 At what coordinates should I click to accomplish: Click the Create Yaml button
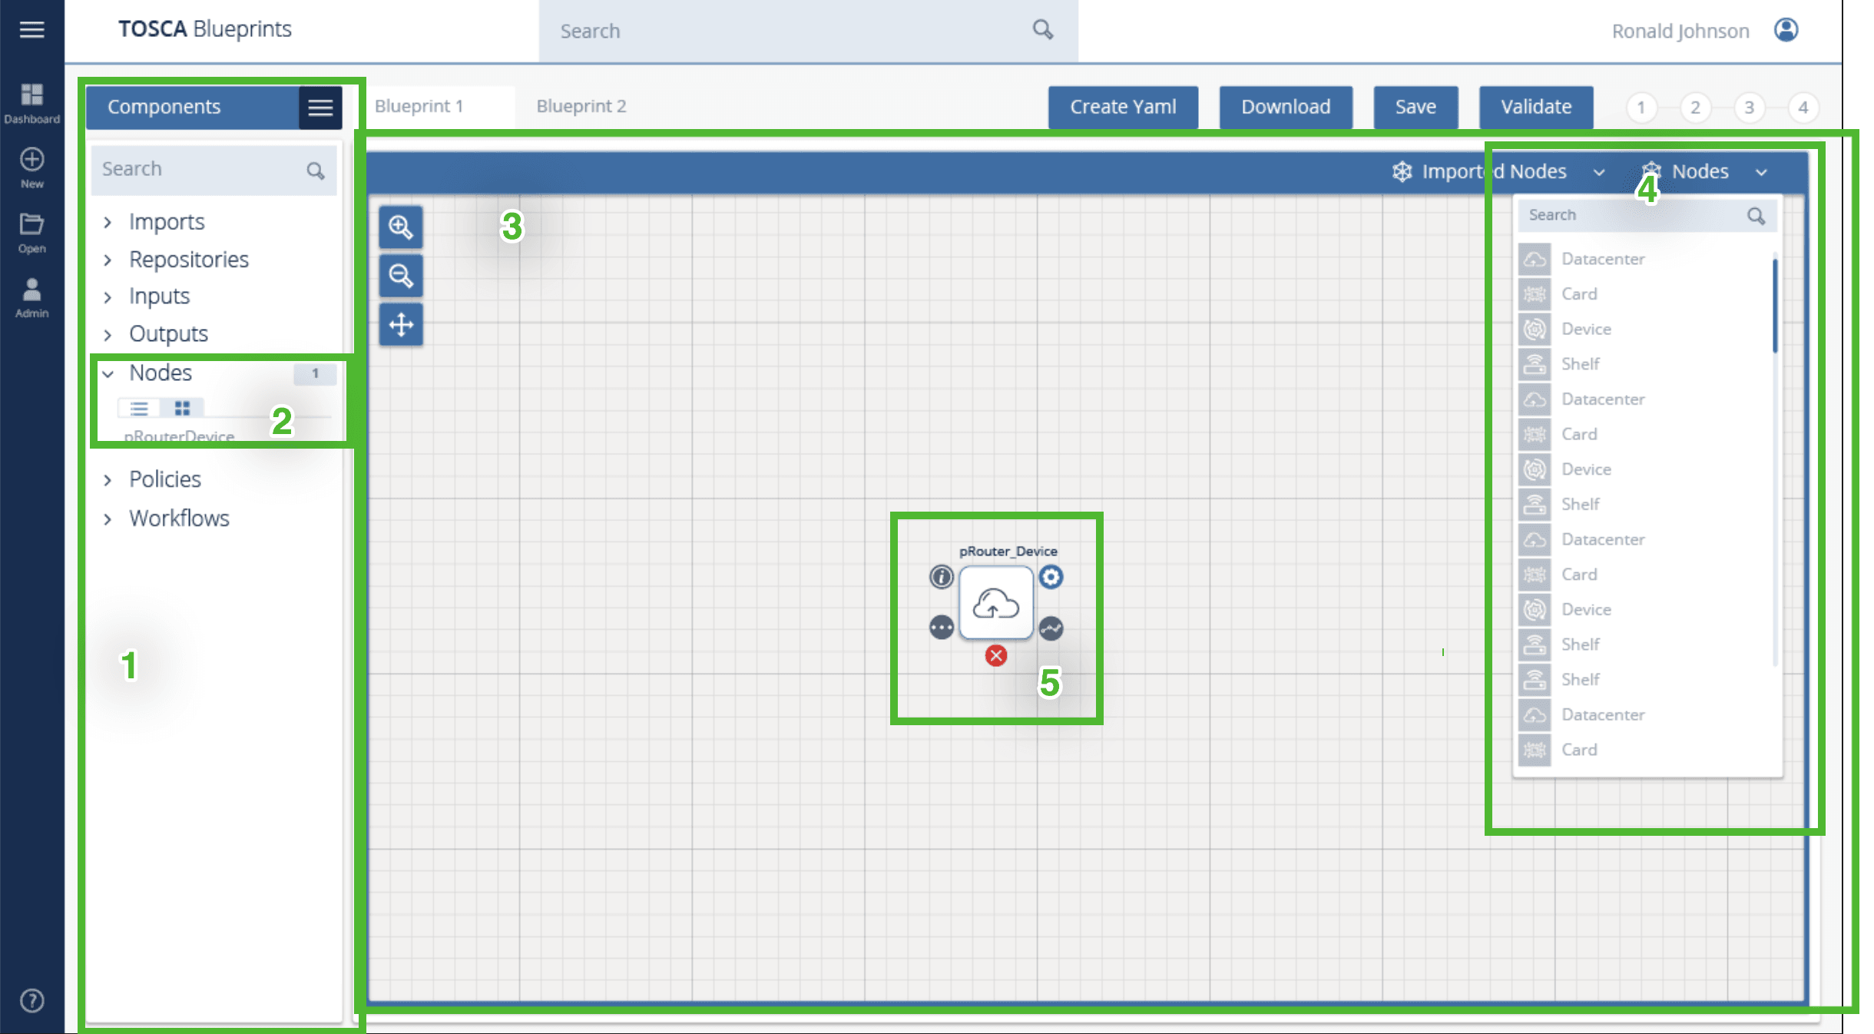1122,107
